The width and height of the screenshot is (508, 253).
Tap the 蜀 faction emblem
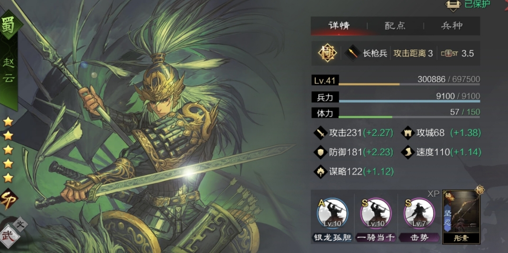tap(9, 25)
